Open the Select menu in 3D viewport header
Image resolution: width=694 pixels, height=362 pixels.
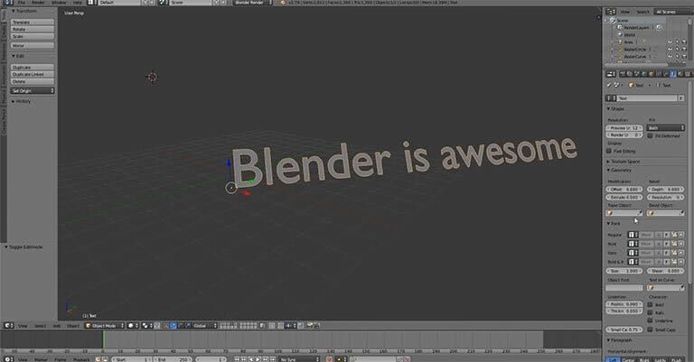(x=40, y=326)
